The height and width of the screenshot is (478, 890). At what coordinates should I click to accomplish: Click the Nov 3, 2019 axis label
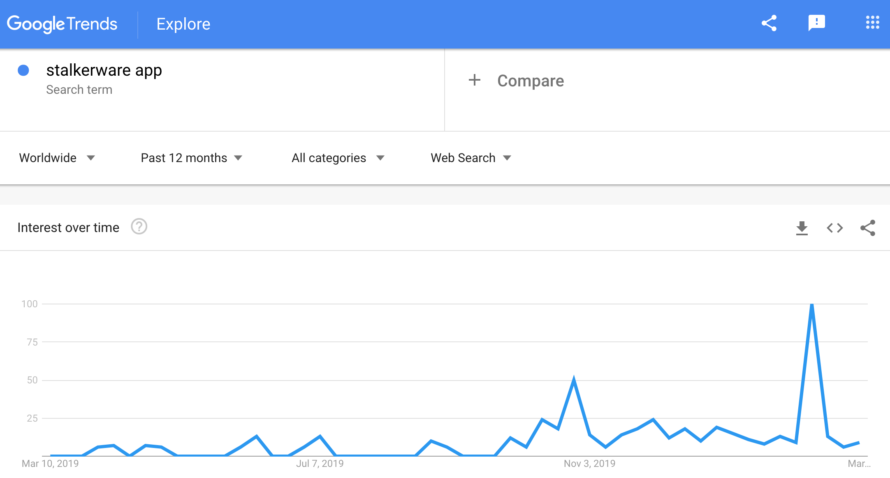(589, 464)
